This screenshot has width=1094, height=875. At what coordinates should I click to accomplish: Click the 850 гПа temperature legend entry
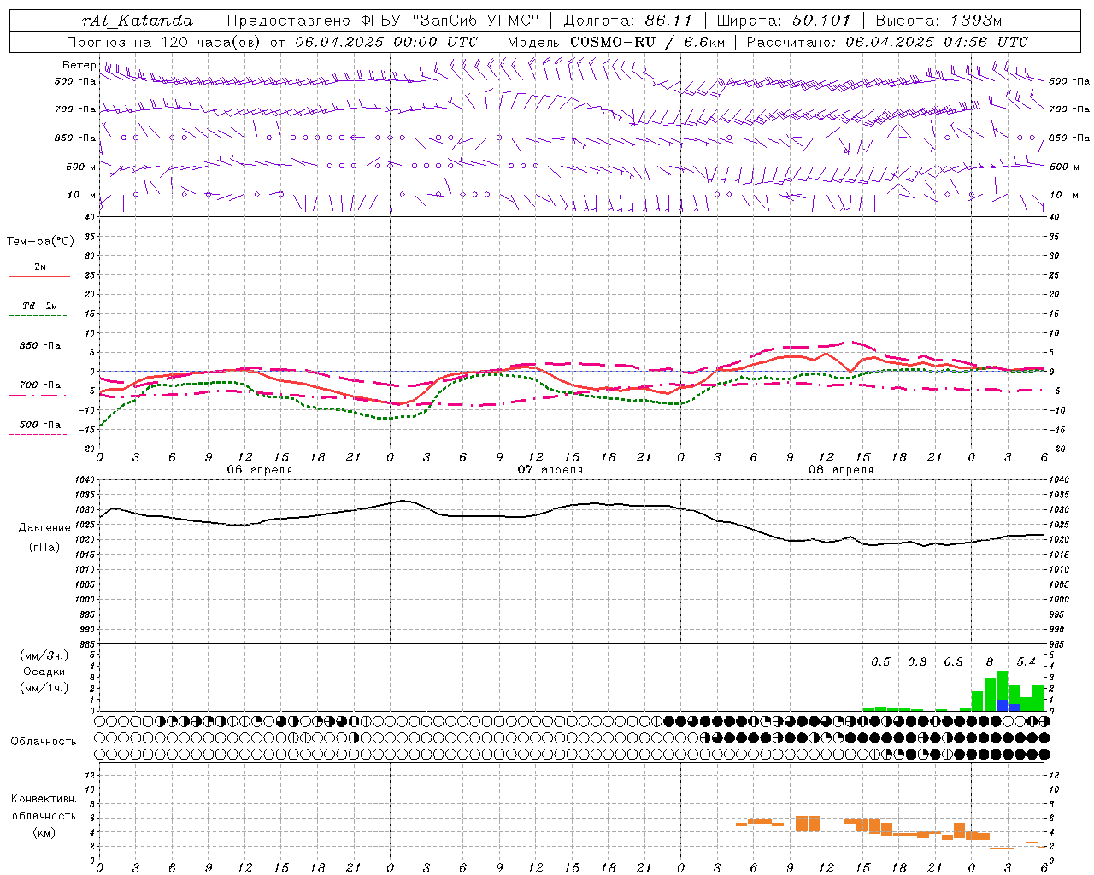point(40,345)
